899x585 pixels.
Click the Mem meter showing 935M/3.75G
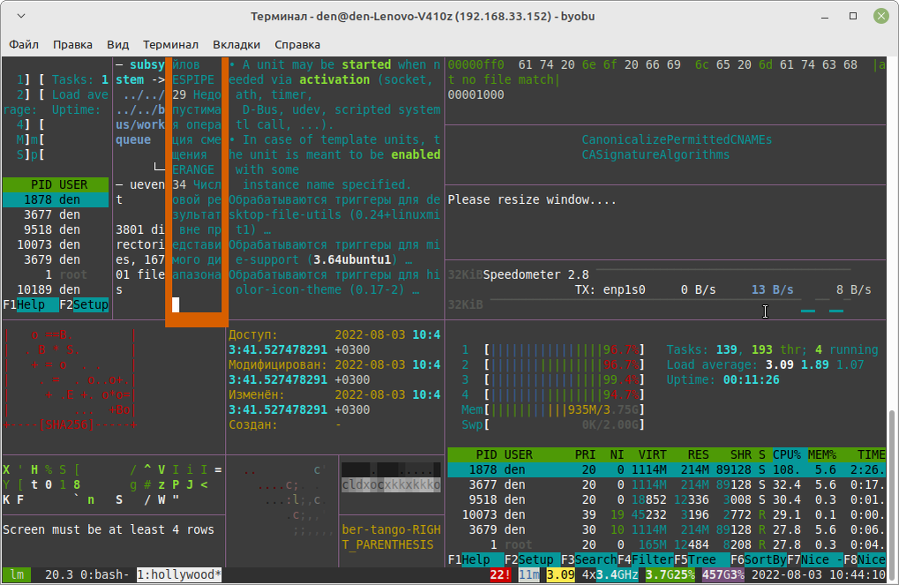(553, 409)
